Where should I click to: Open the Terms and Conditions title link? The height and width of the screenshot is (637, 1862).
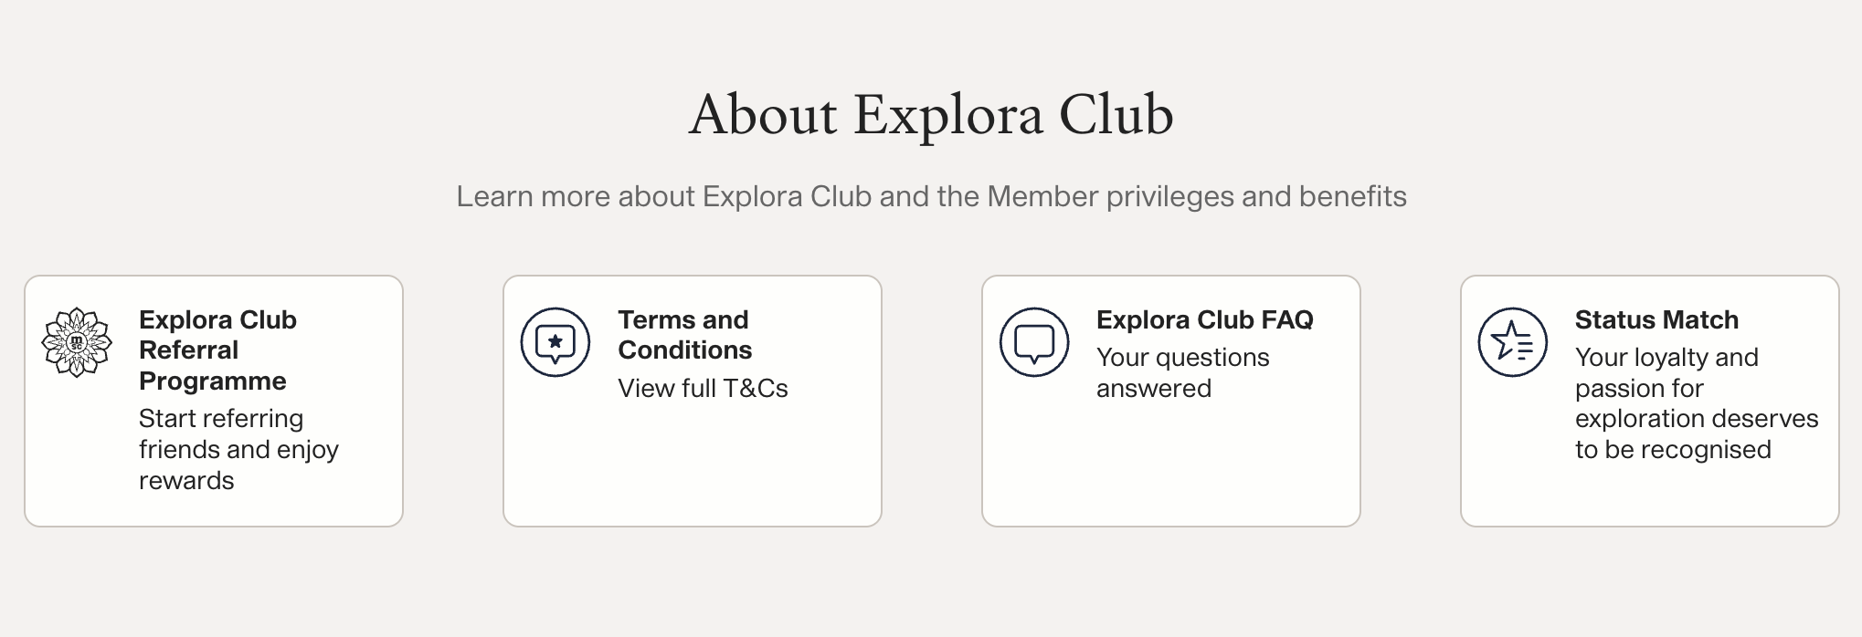pos(684,335)
